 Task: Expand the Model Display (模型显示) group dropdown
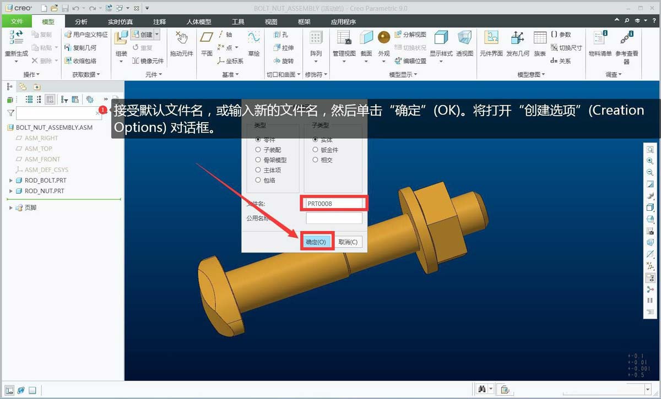(x=403, y=74)
